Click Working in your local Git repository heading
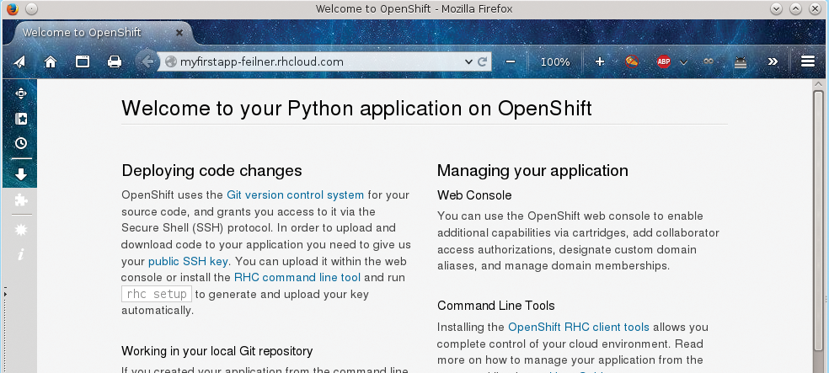 point(217,351)
